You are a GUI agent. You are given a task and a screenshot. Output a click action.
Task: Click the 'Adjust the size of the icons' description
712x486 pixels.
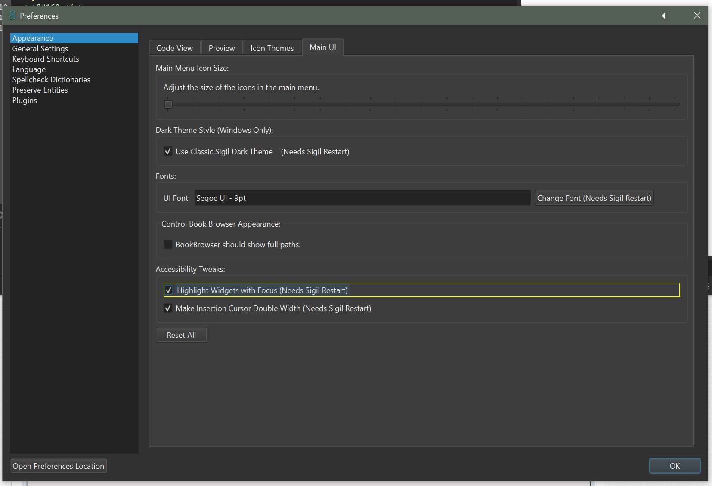pos(241,87)
